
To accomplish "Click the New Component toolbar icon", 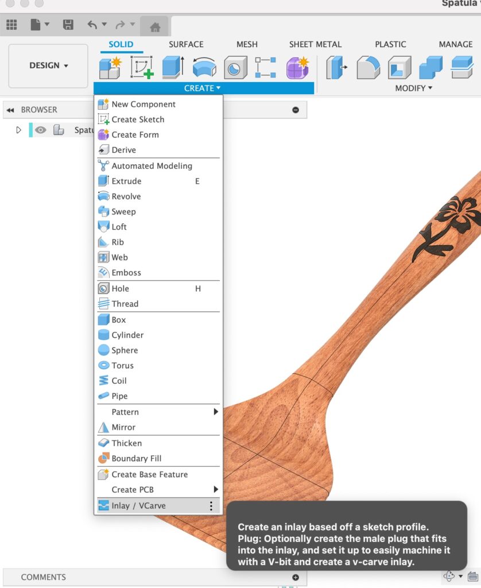I will coord(109,67).
